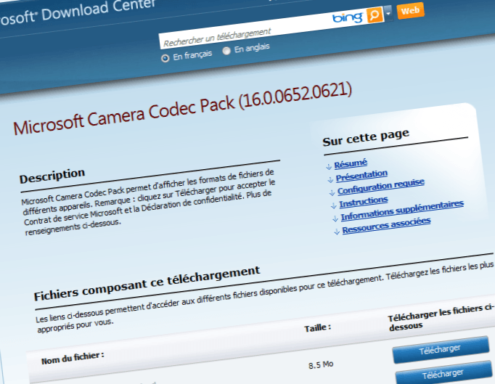Go to the Instructions link
The image size is (495, 384).
[x=364, y=202]
